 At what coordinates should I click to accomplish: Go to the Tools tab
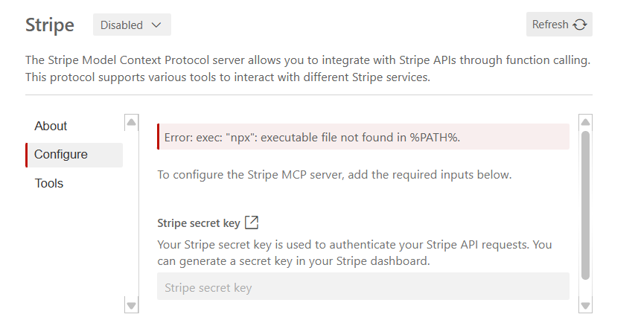coord(49,183)
